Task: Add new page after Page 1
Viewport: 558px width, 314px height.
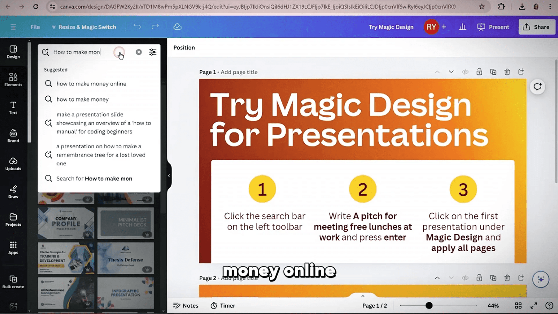Action: pyautogui.click(x=521, y=72)
